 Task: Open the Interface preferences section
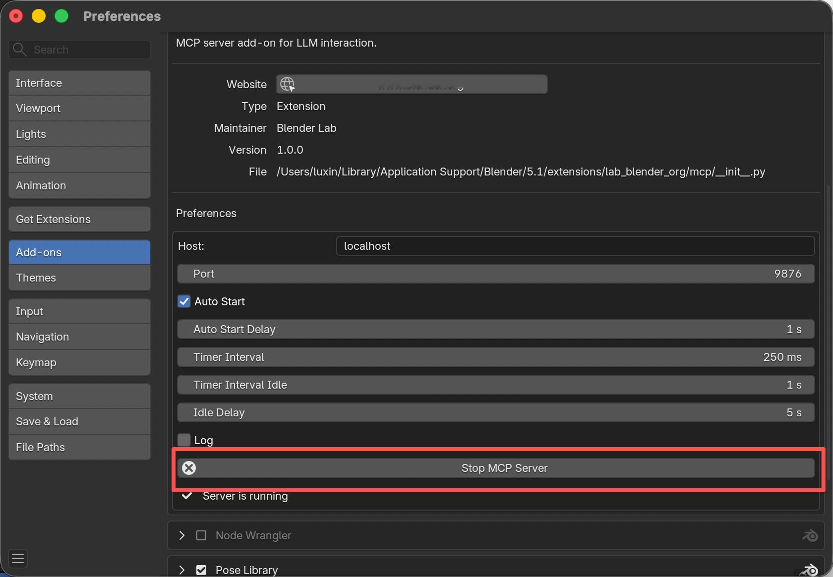click(x=79, y=83)
